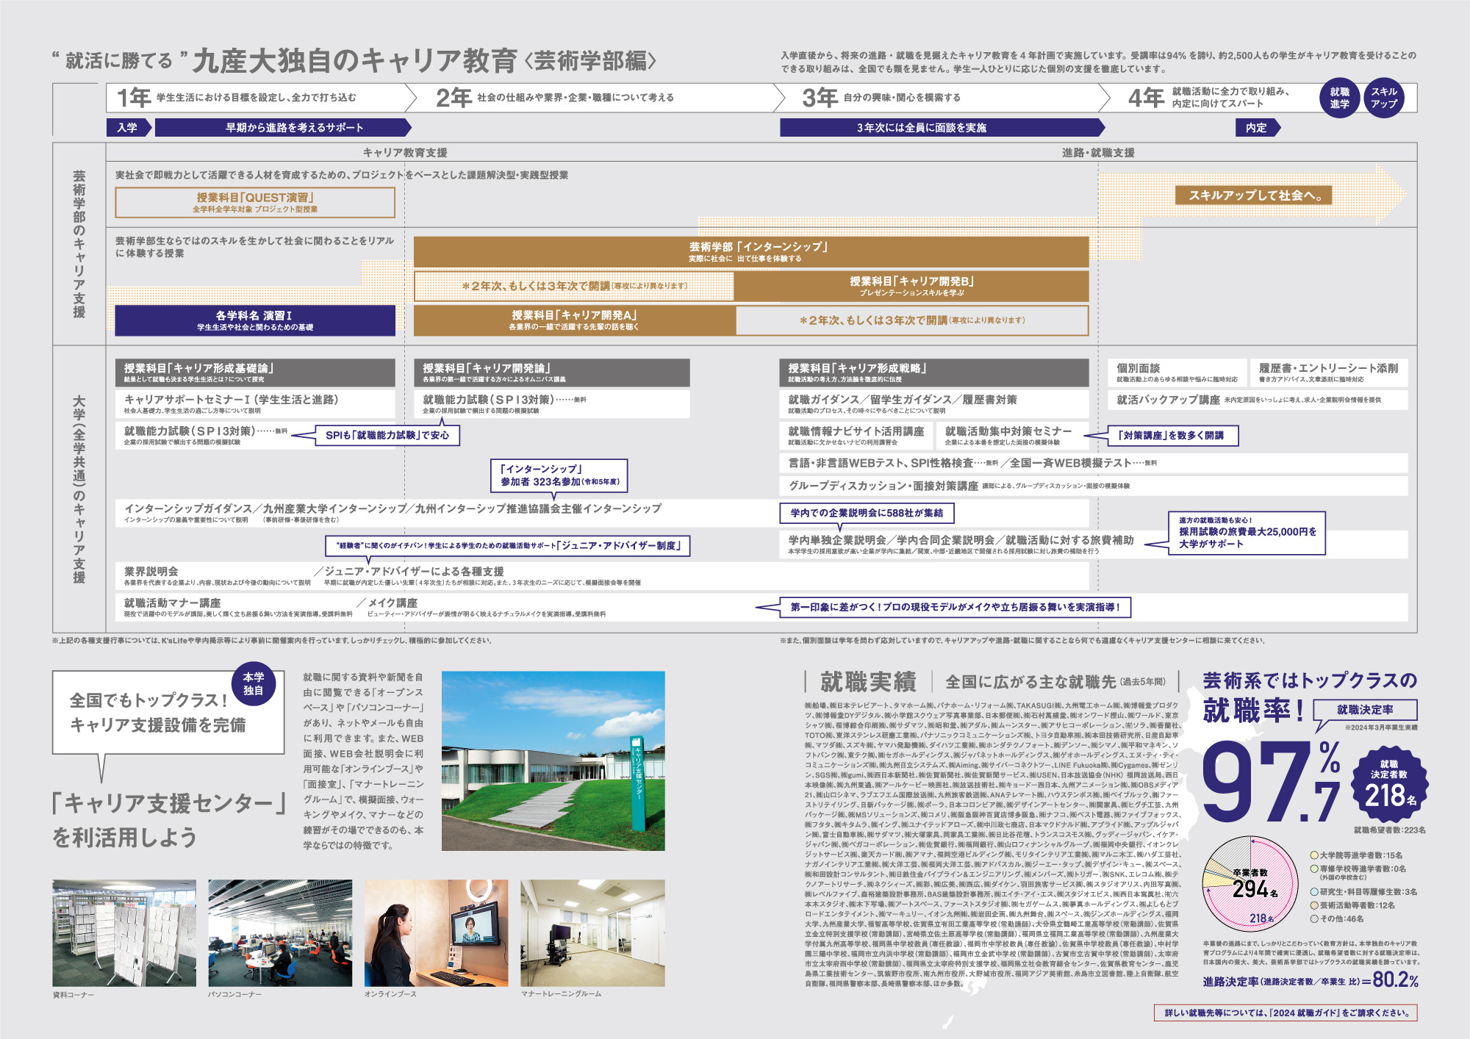Click the 就職活動集中対策セミナー box
The width and height of the screenshot is (1470, 1039).
pos(1013,436)
